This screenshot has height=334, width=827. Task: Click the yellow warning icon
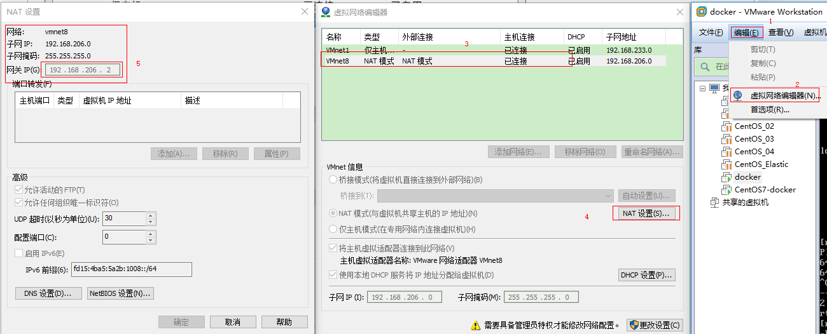476,325
